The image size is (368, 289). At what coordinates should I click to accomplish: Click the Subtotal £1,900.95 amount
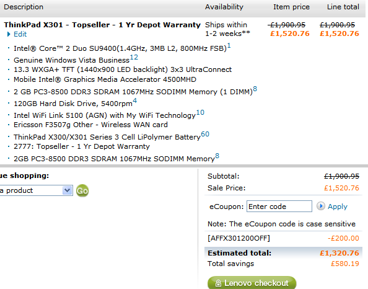341,176
